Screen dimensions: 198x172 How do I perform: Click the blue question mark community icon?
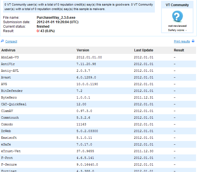pos(177,16)
